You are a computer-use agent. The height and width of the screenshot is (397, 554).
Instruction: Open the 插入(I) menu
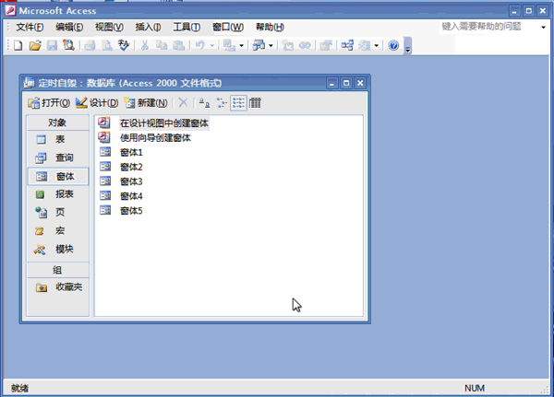pos(148,27)
